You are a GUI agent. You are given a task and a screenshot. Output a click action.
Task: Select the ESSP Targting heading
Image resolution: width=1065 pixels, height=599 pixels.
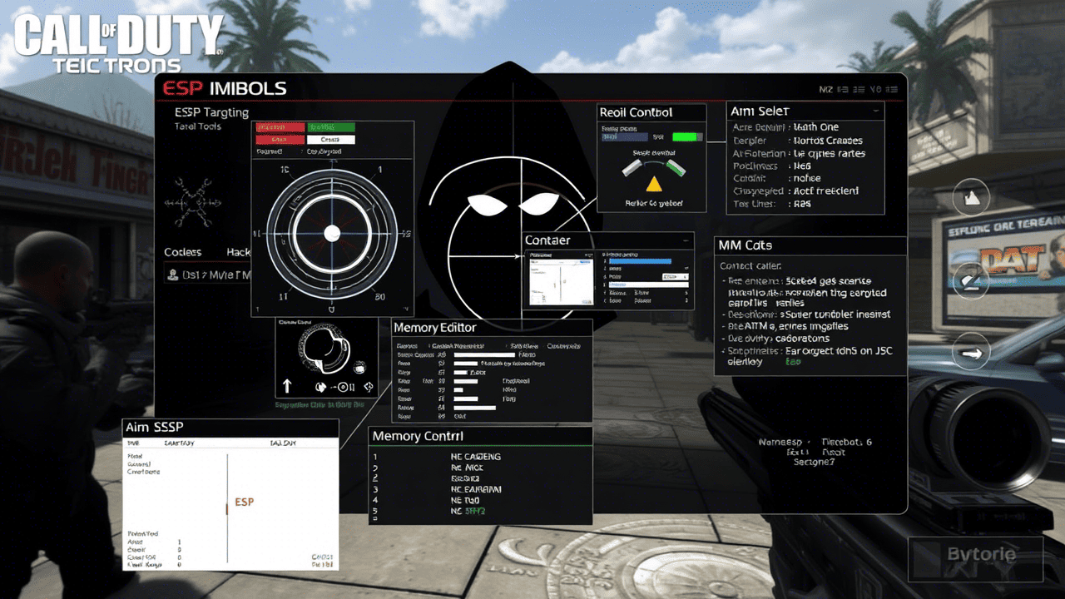(211, 112)
